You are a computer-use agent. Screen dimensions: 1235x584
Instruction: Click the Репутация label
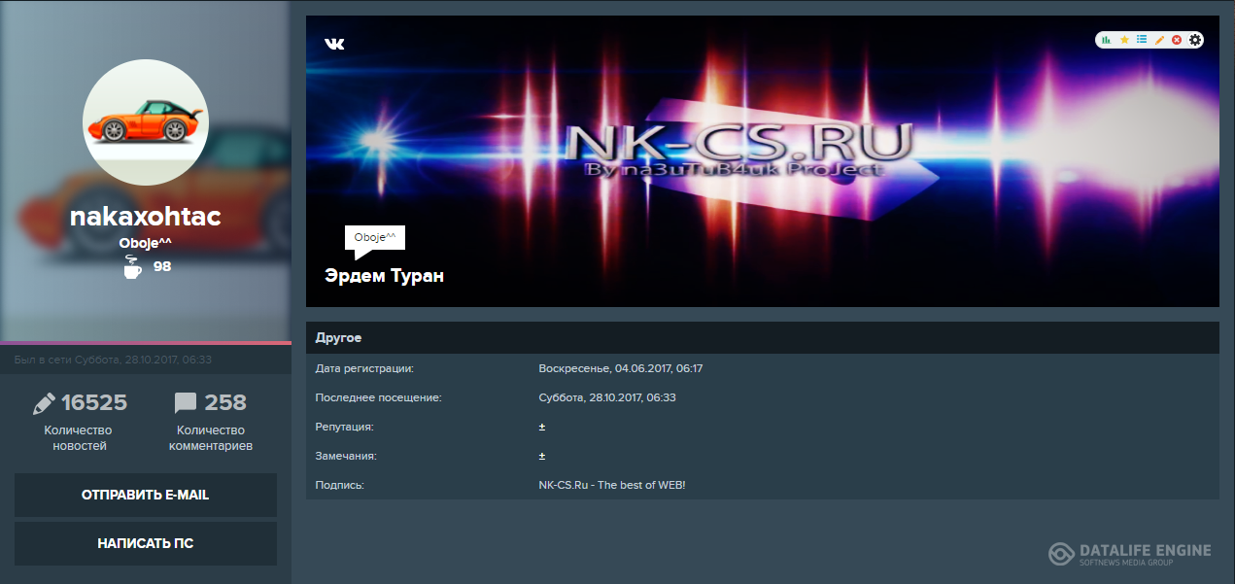(x=345, y=427)
